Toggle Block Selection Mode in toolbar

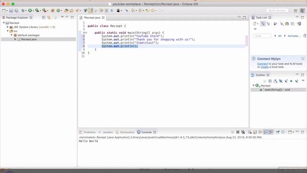click(x=106, y=11)
